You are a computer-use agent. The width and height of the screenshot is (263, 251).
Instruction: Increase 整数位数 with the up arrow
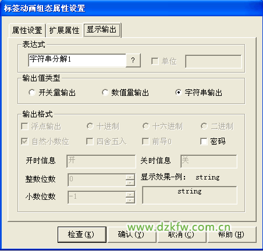click(x=130, y=177)
